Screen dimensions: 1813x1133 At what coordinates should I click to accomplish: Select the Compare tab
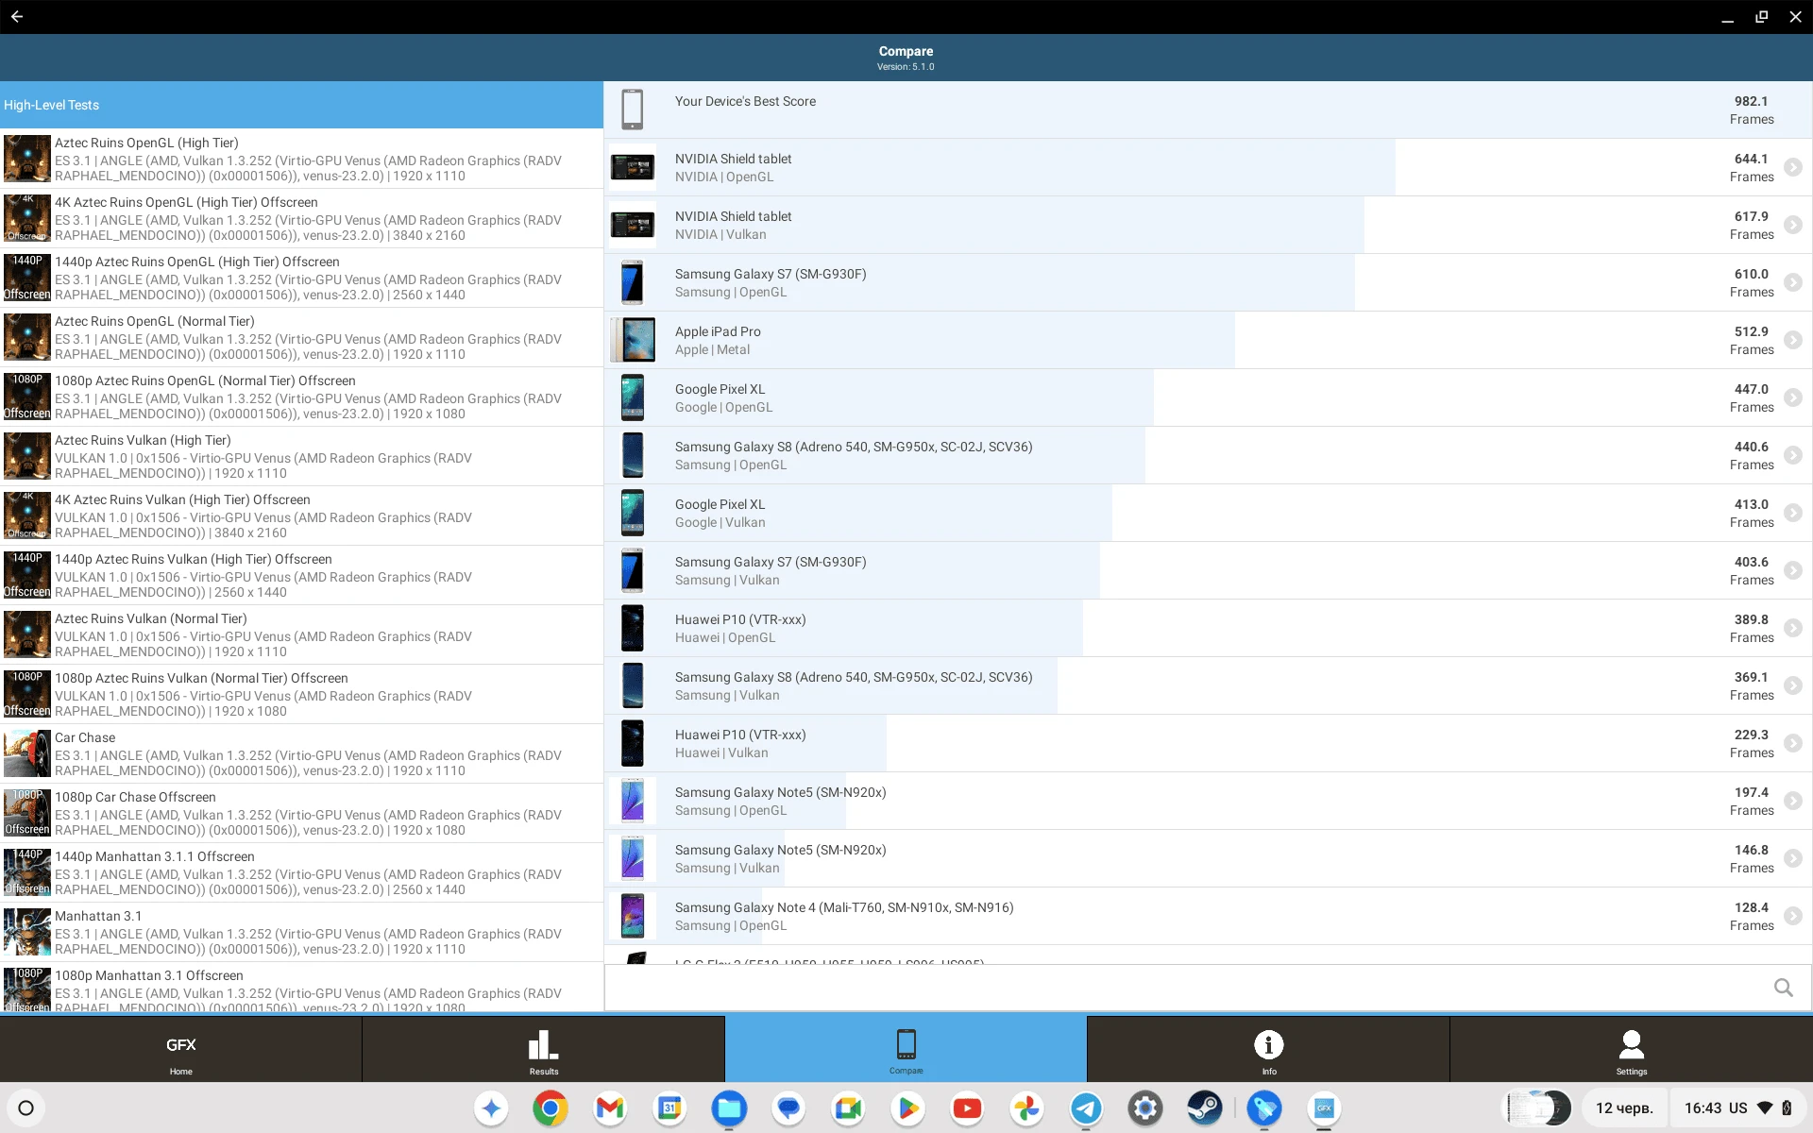[906, 1049]
